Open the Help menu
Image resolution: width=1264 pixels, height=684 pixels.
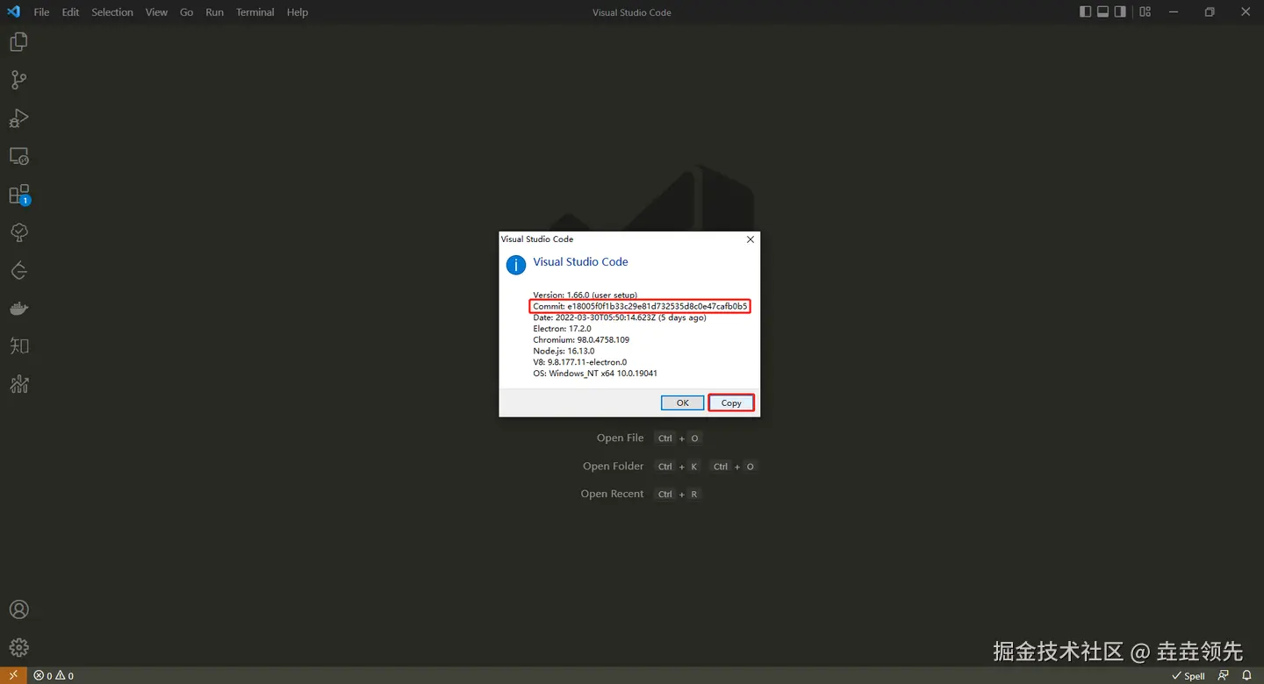pos(298,12)
